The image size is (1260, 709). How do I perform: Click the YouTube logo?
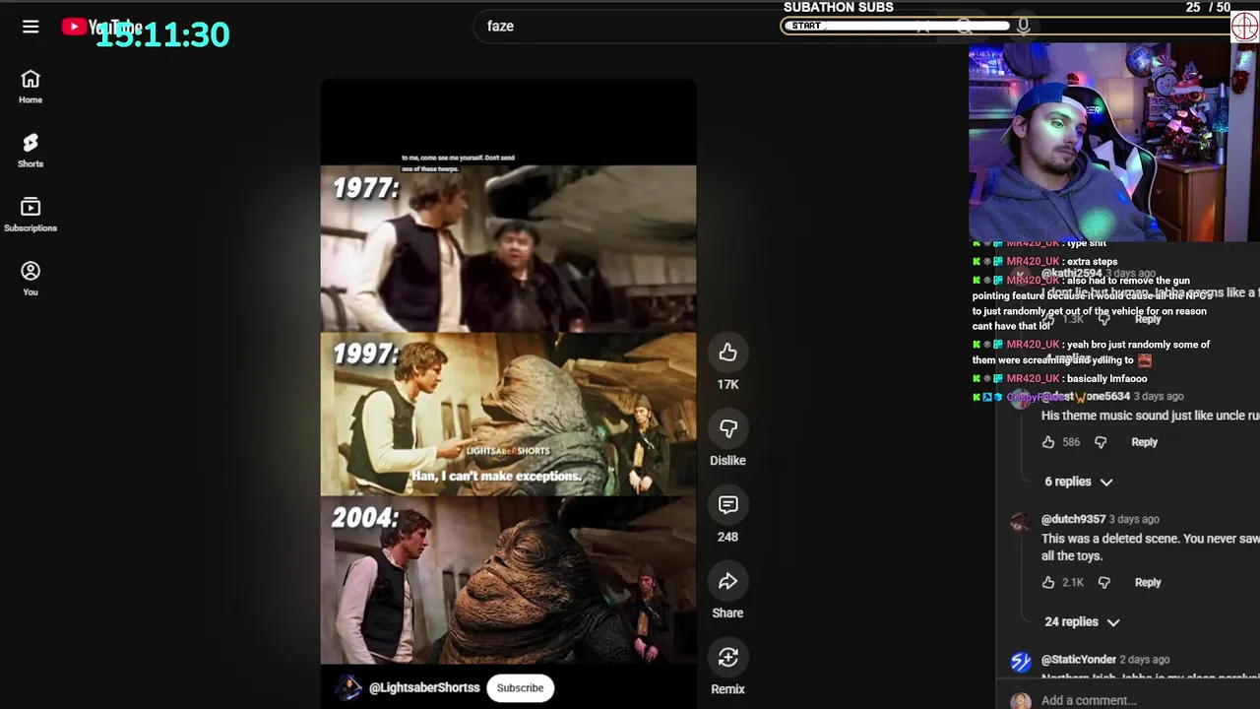(x=101, y=27)
